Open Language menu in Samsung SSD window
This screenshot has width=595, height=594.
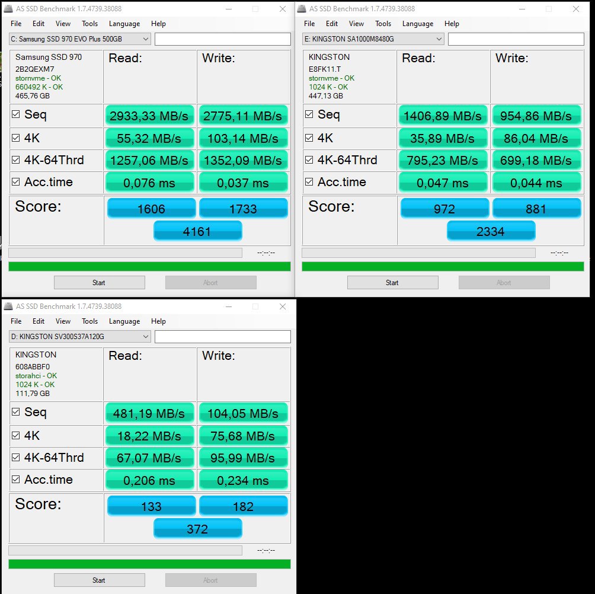(x=124, y=24)
